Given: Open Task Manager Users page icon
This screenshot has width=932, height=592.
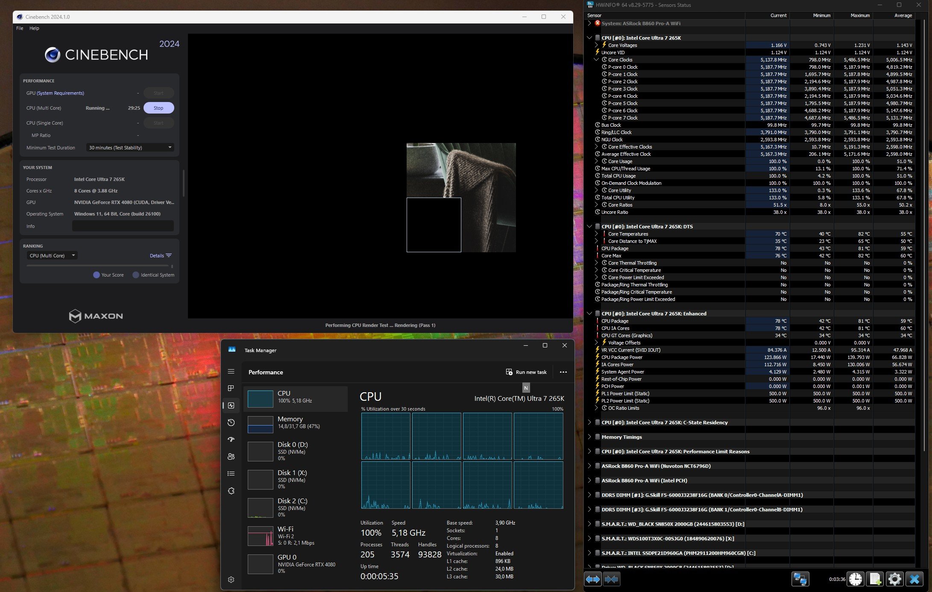Looking at the screenshot, I should click(231, 457).
